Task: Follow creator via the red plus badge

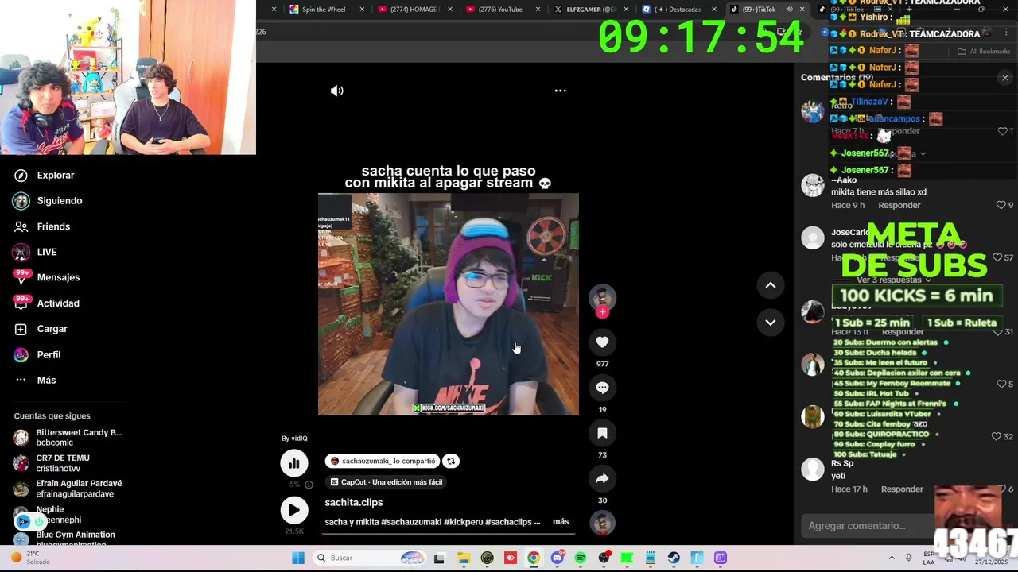Action: (602, 312)
